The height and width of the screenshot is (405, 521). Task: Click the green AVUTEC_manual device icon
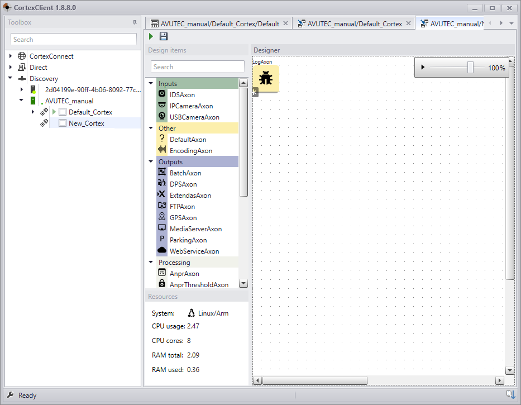point(33,101)
